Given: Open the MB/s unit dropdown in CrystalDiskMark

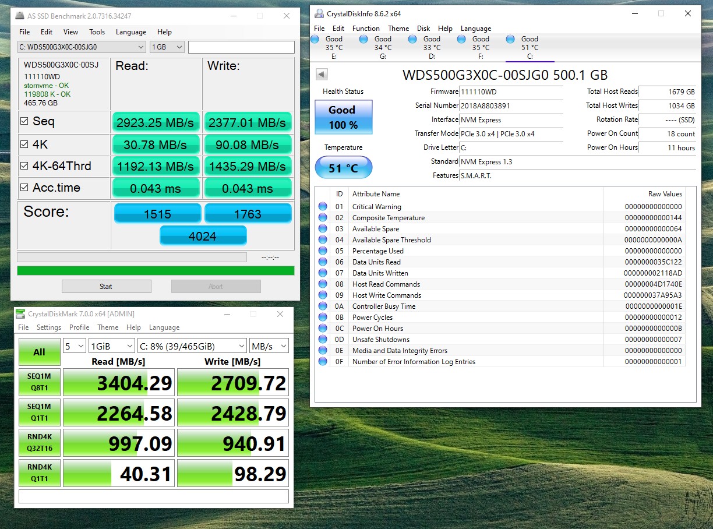Looking at the screenshot, I should 269,346.
